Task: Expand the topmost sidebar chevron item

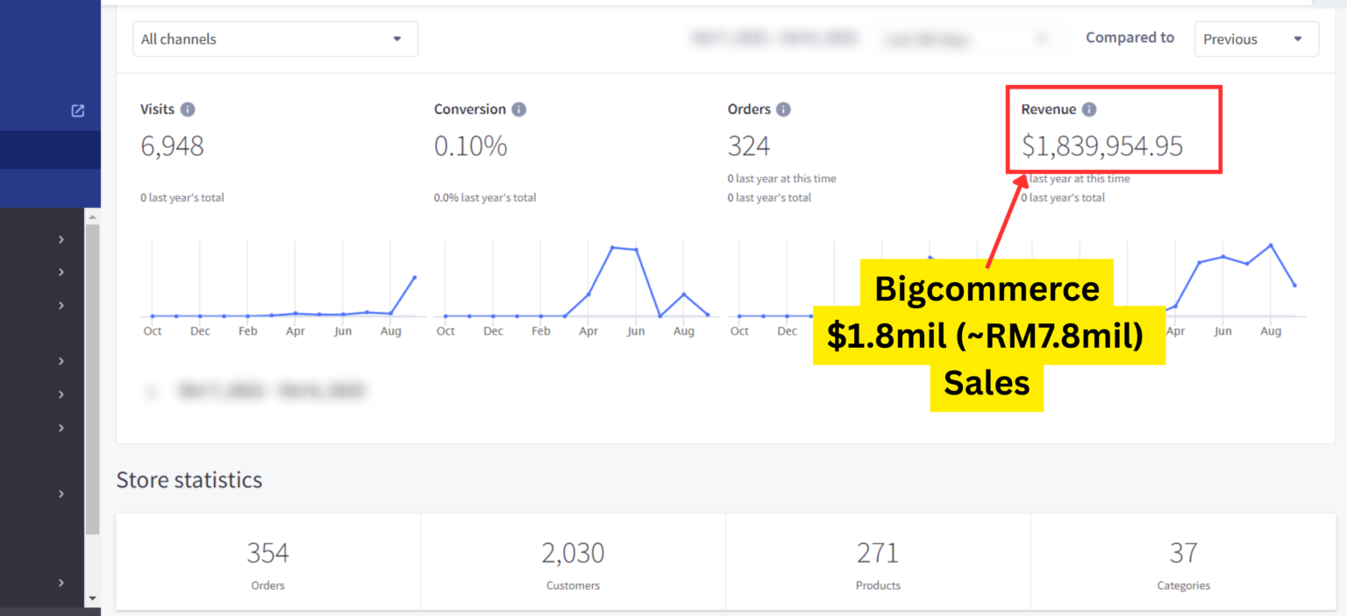Action: [x=61, y=239]
